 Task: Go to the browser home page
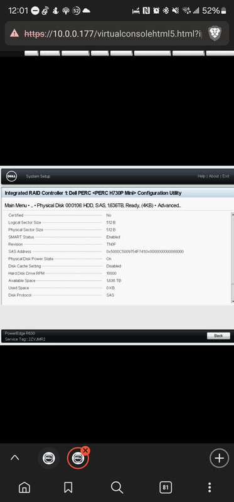[x=24, y=488]
